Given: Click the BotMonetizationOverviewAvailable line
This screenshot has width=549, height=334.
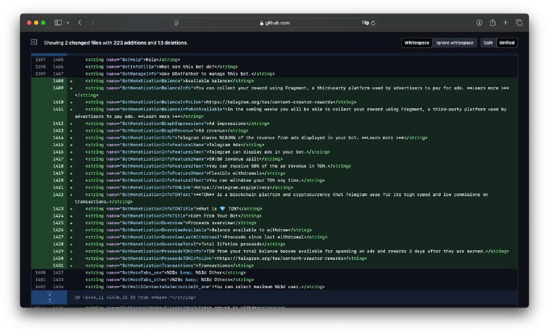Looking at the screenshot, I should tap(198, 230).
